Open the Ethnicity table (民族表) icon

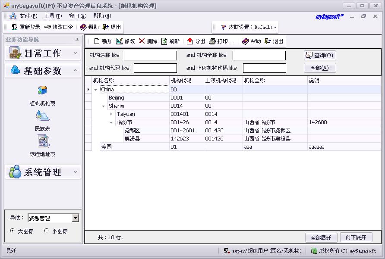[x=42, y=116]
